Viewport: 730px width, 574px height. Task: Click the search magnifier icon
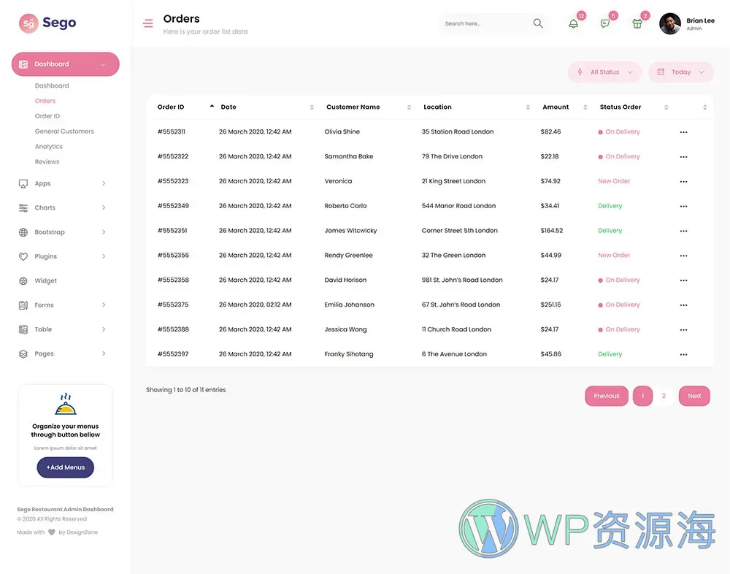click(x=537, y=23)
